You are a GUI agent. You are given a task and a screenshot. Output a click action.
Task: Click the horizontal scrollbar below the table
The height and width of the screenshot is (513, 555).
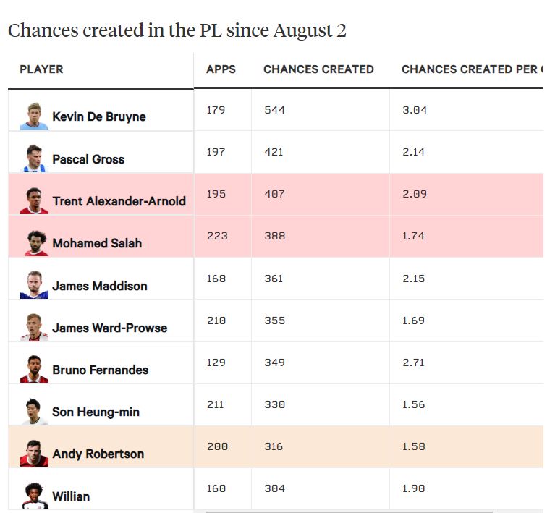tap(347, 512)
